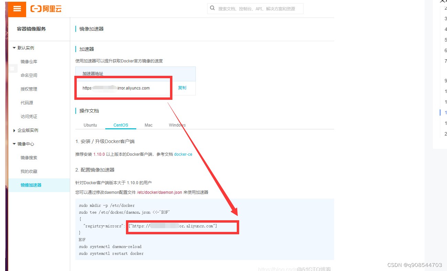Open 命名空间 in the sidebar
This screenshot has width=447, height=271.
tap(29, 75)
